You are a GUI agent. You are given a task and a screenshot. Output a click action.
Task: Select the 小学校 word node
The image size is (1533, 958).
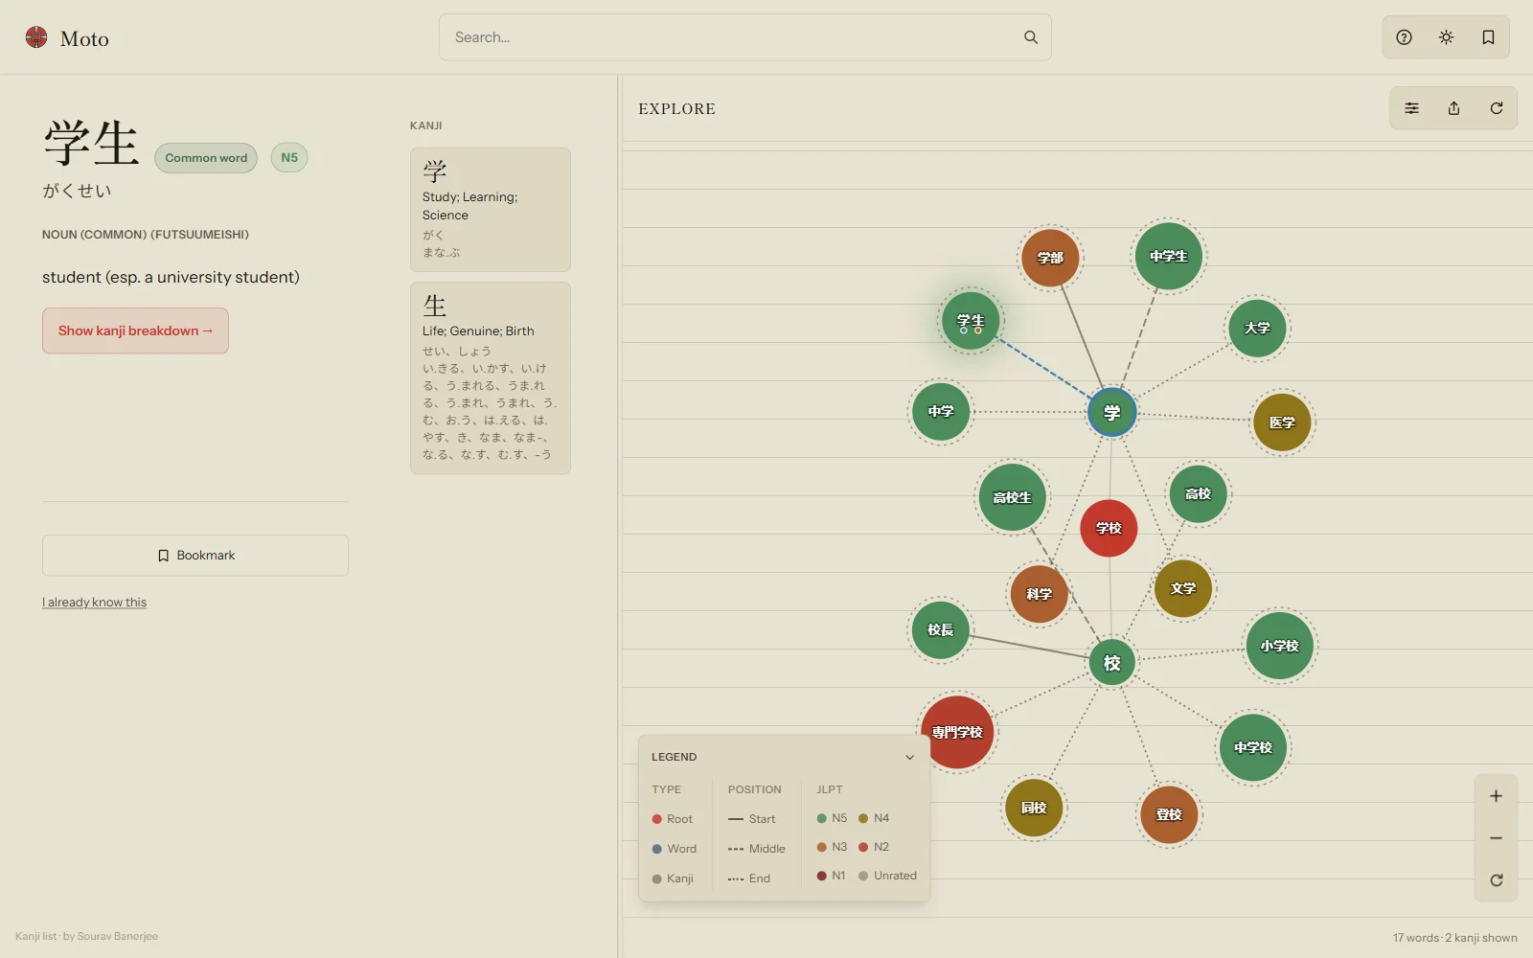[x=1279, y=646]
